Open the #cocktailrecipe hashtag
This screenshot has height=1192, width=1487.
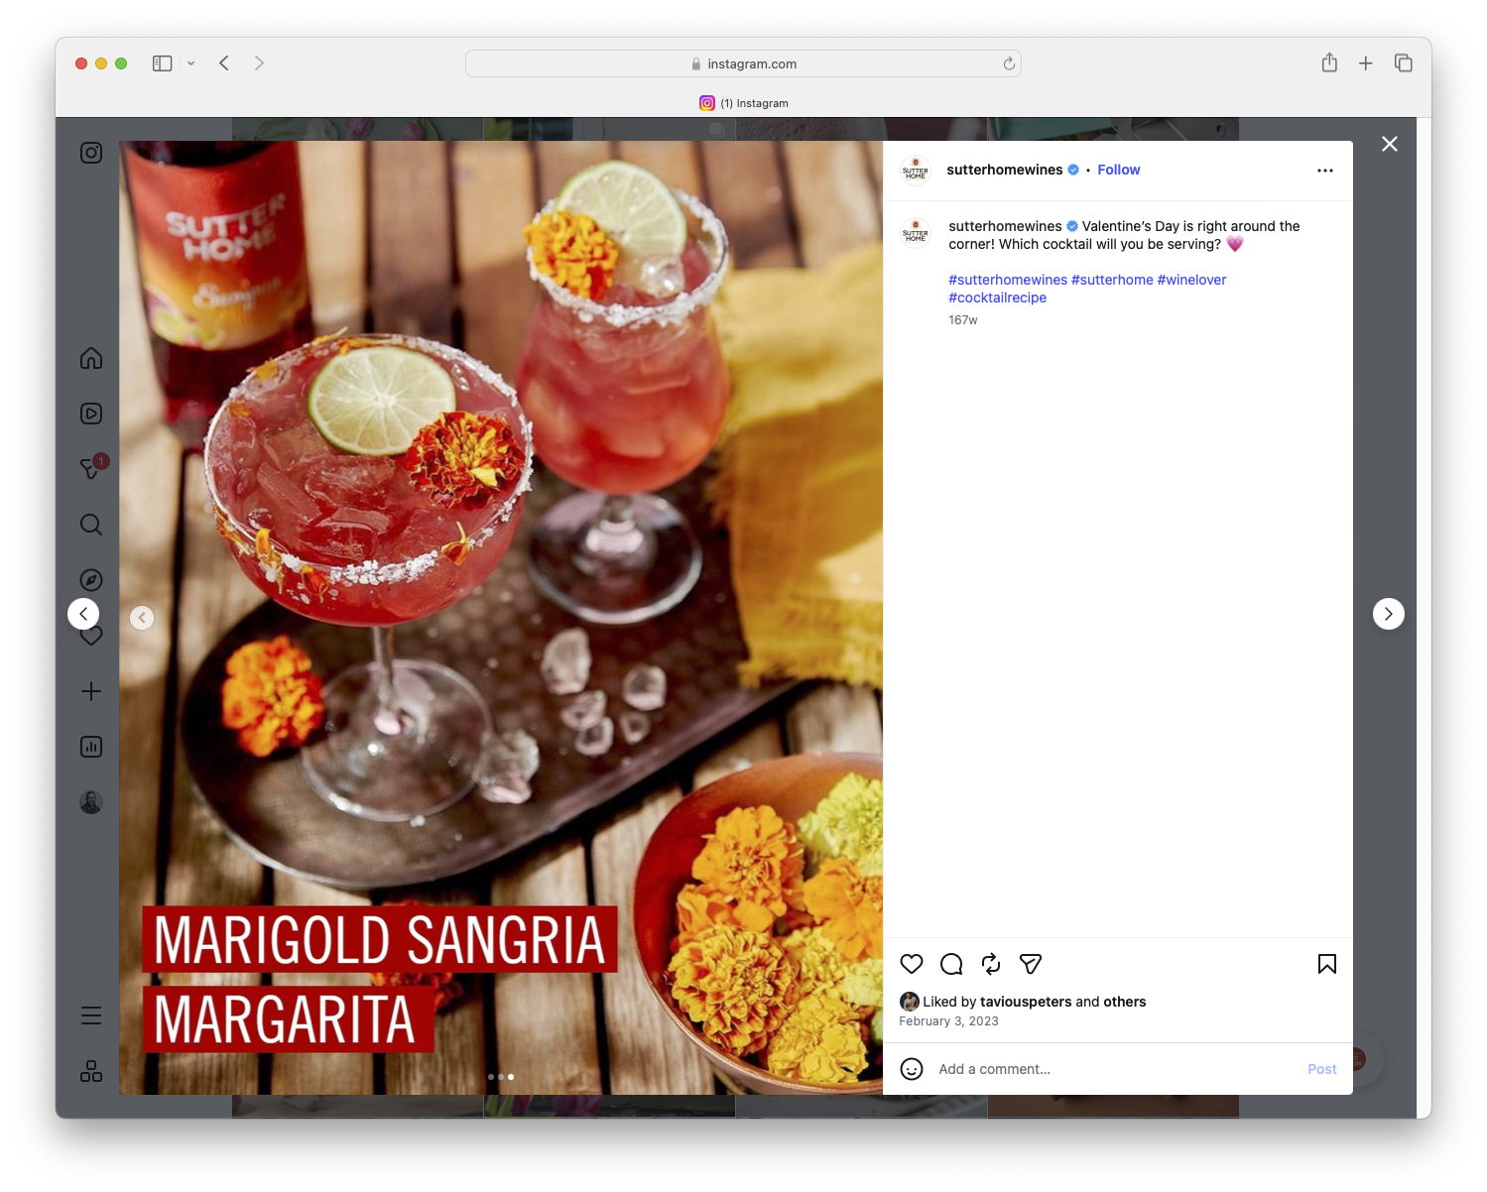pyautogui.click(x=997, y=297)
